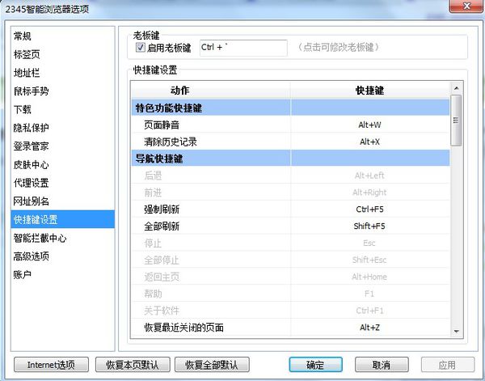Go to 高级选项 in the sidebar

(x=62, y=256)
